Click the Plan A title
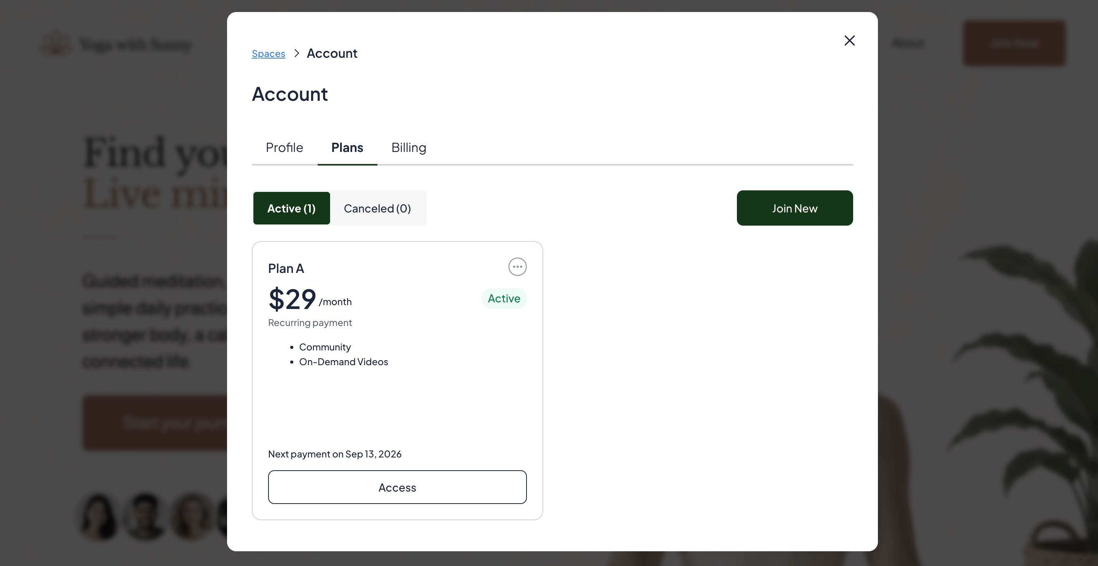The height and width of the screenshot is (566, 1098). [286, 268]
